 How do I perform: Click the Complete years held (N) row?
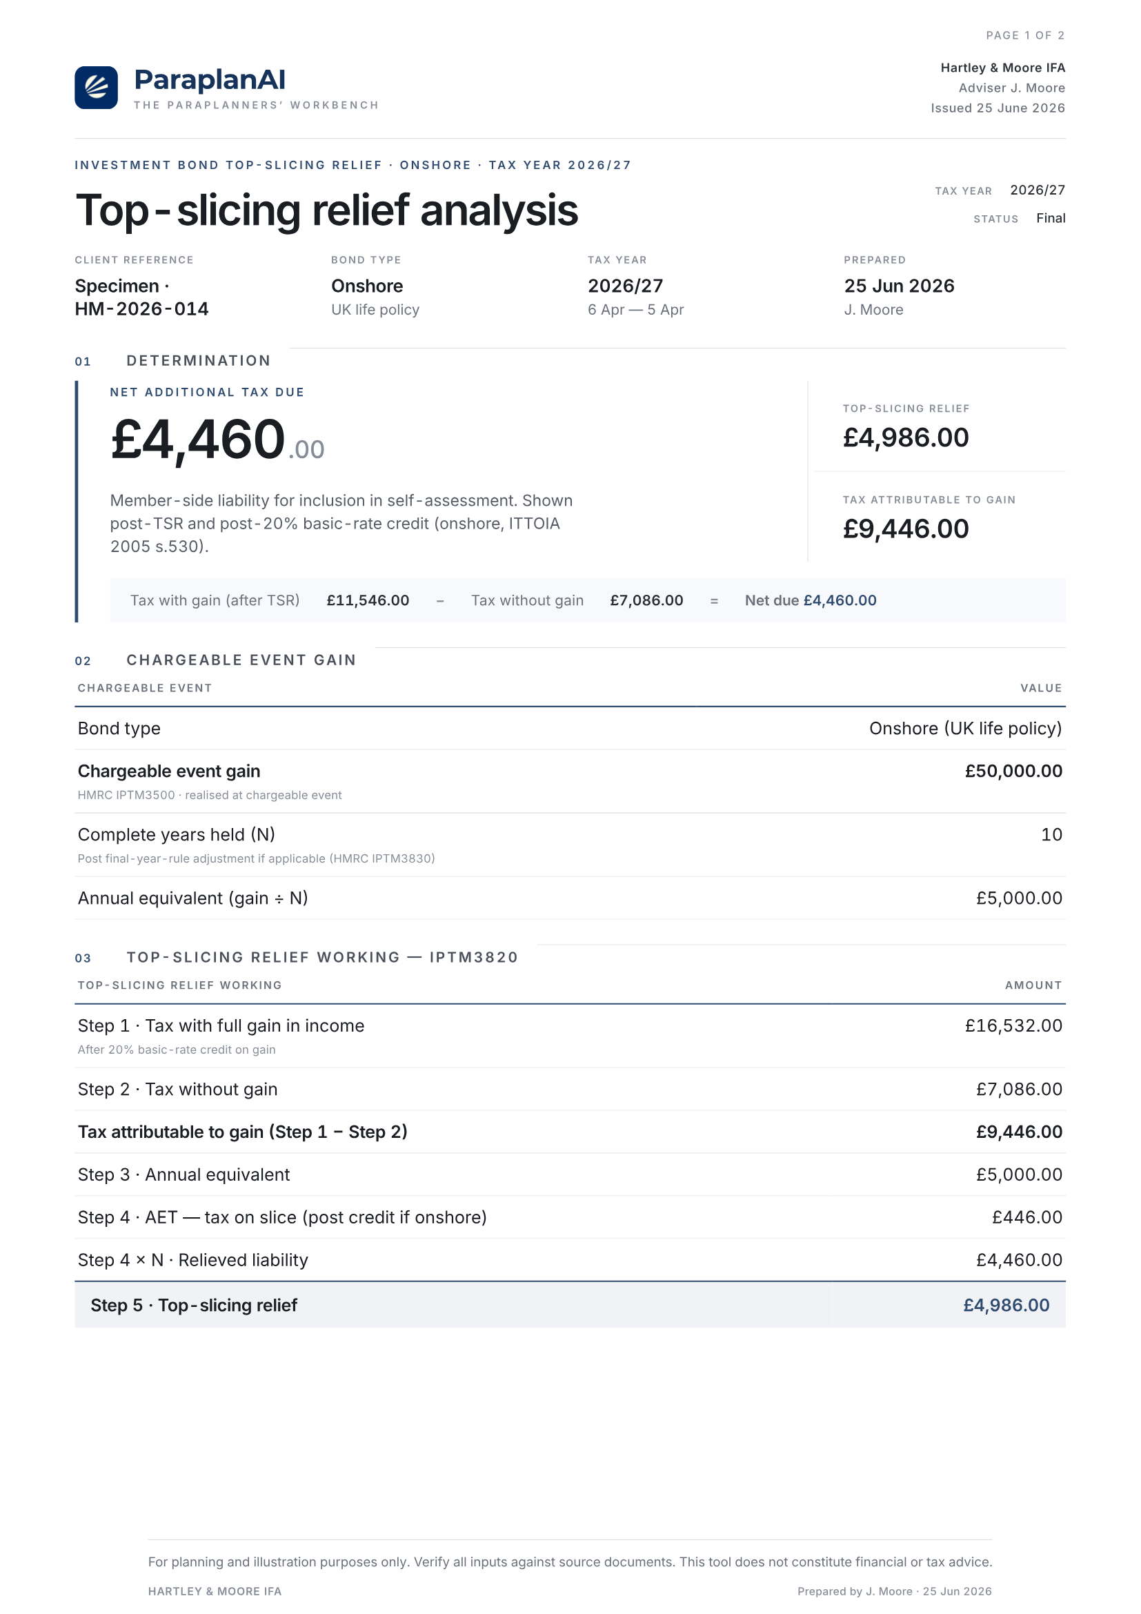[570, 845]
